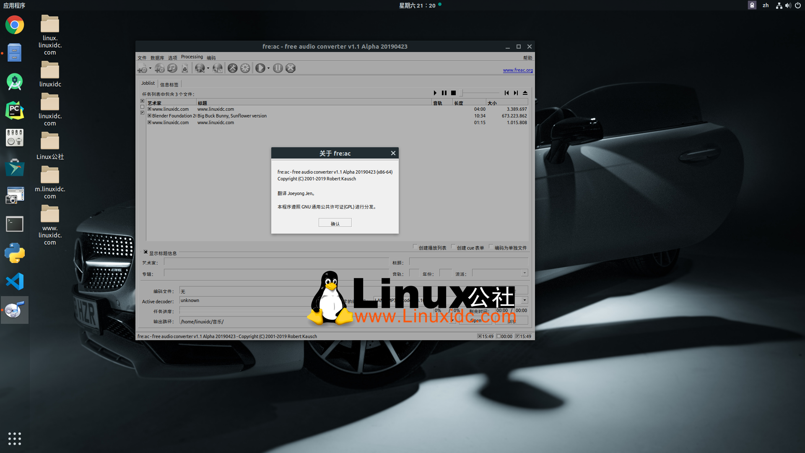
Task: Uncheck the Big Buck Bunny track entry
Action: [x=149, y=116]
